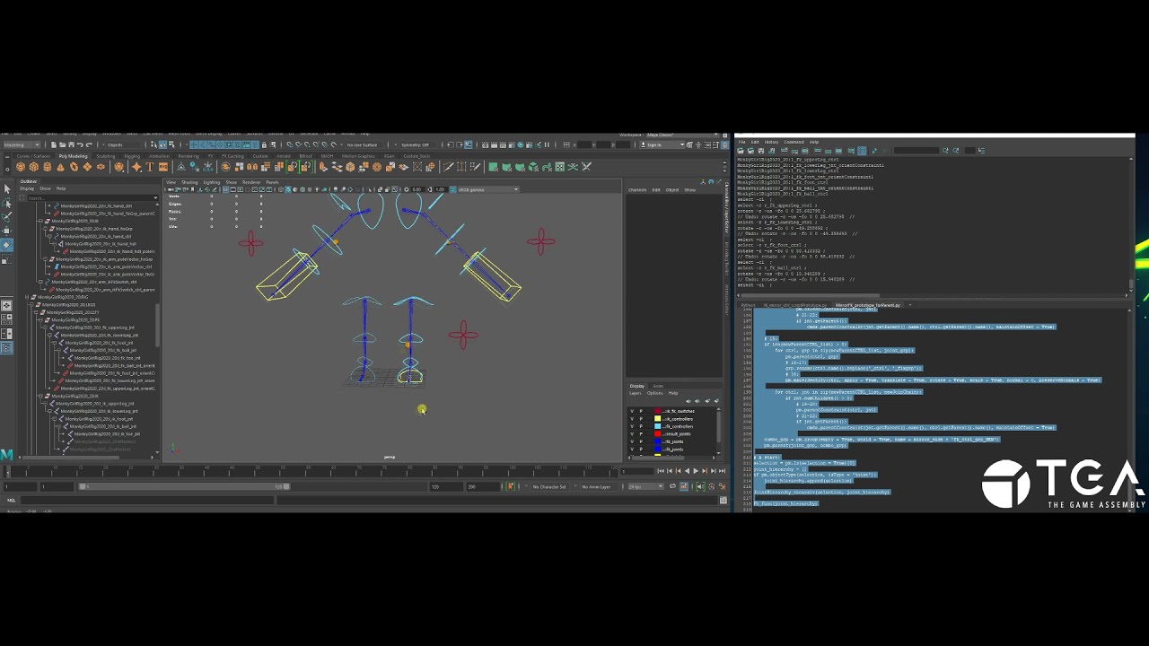Select the Polygon Cube shelf icon
Screen dimensions: 1149x646
click(34, 167)
